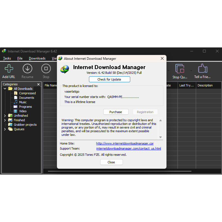This screenshot has height=222, width=222.
Task: Click the Resume download toolbar icon
Action: [28, 68]
